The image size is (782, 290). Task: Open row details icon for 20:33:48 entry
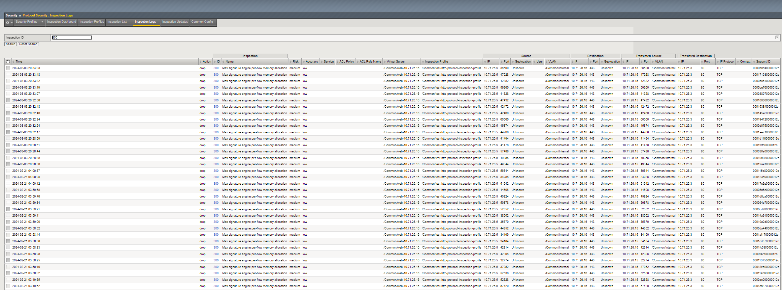point(8,75)
